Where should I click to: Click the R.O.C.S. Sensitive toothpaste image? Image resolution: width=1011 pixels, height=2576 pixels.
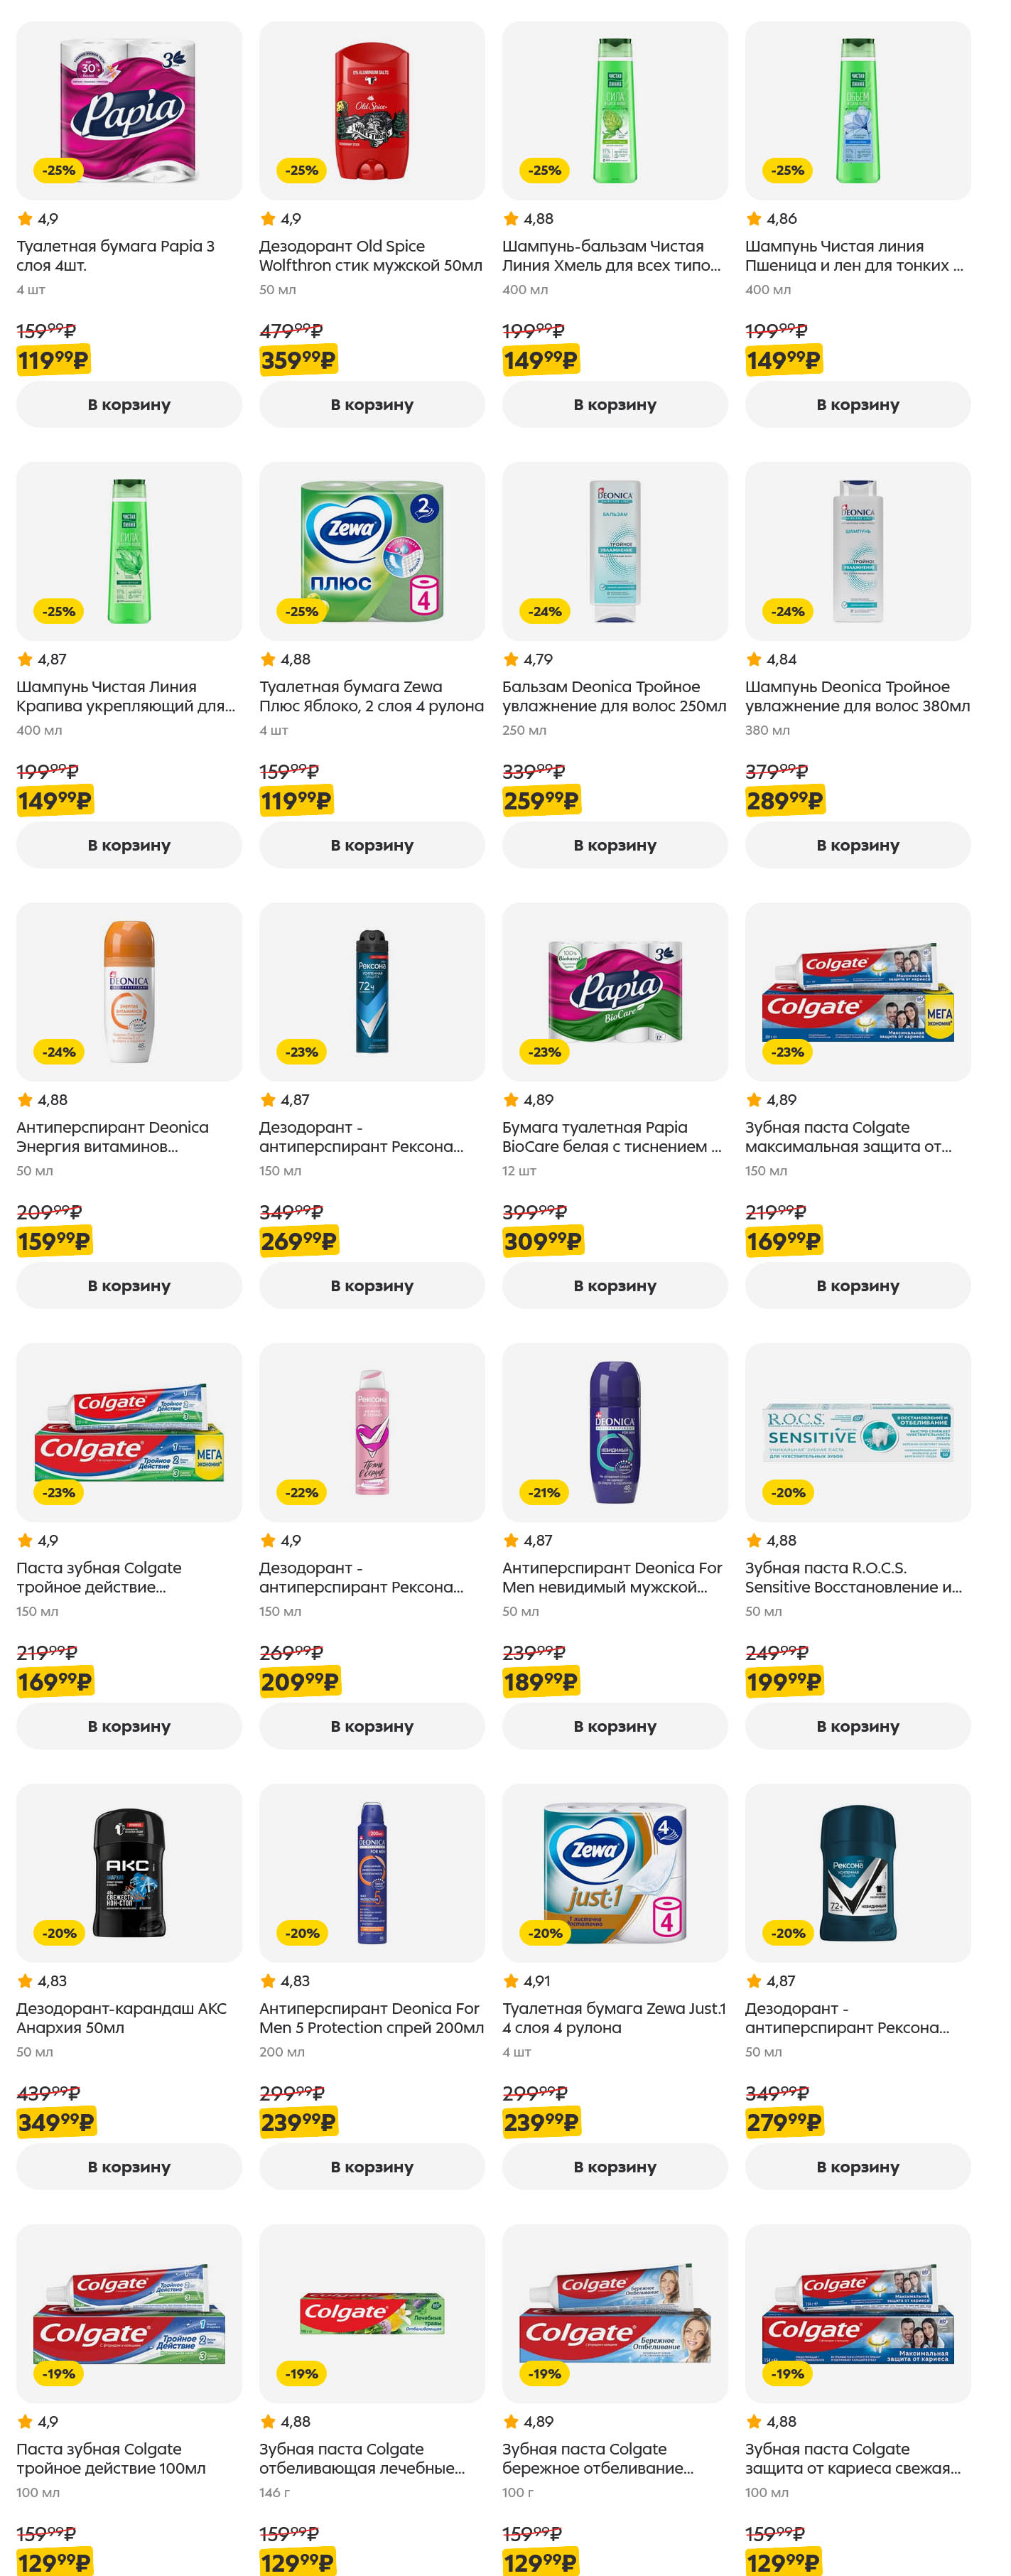point(857,1431)
